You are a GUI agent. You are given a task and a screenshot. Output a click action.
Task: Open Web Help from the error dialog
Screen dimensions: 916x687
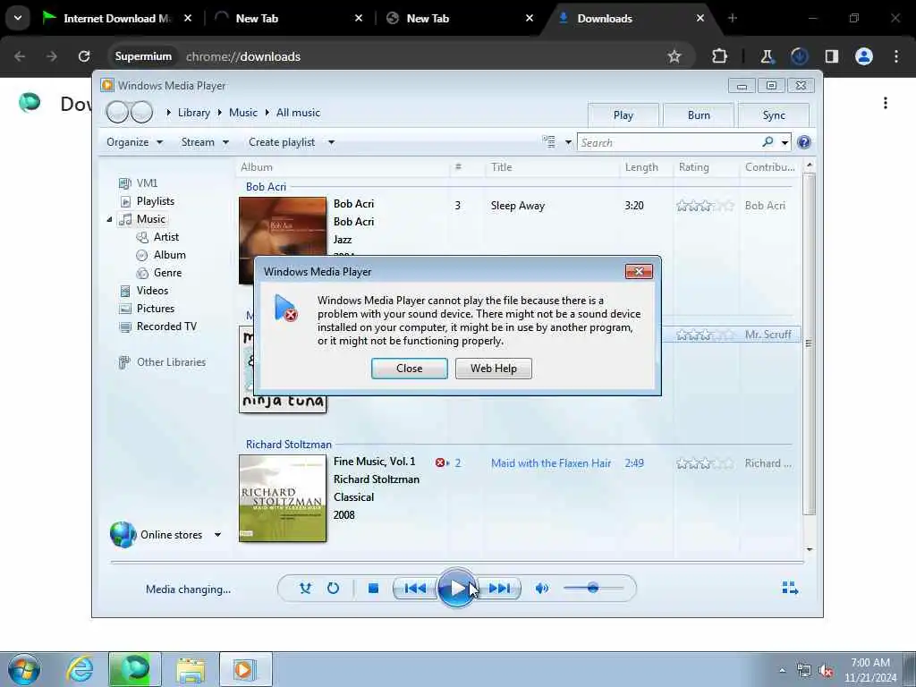493,369
